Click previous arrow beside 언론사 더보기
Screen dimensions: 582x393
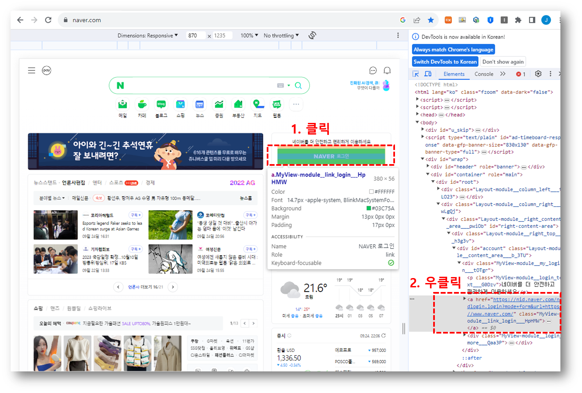pos(118,287)
